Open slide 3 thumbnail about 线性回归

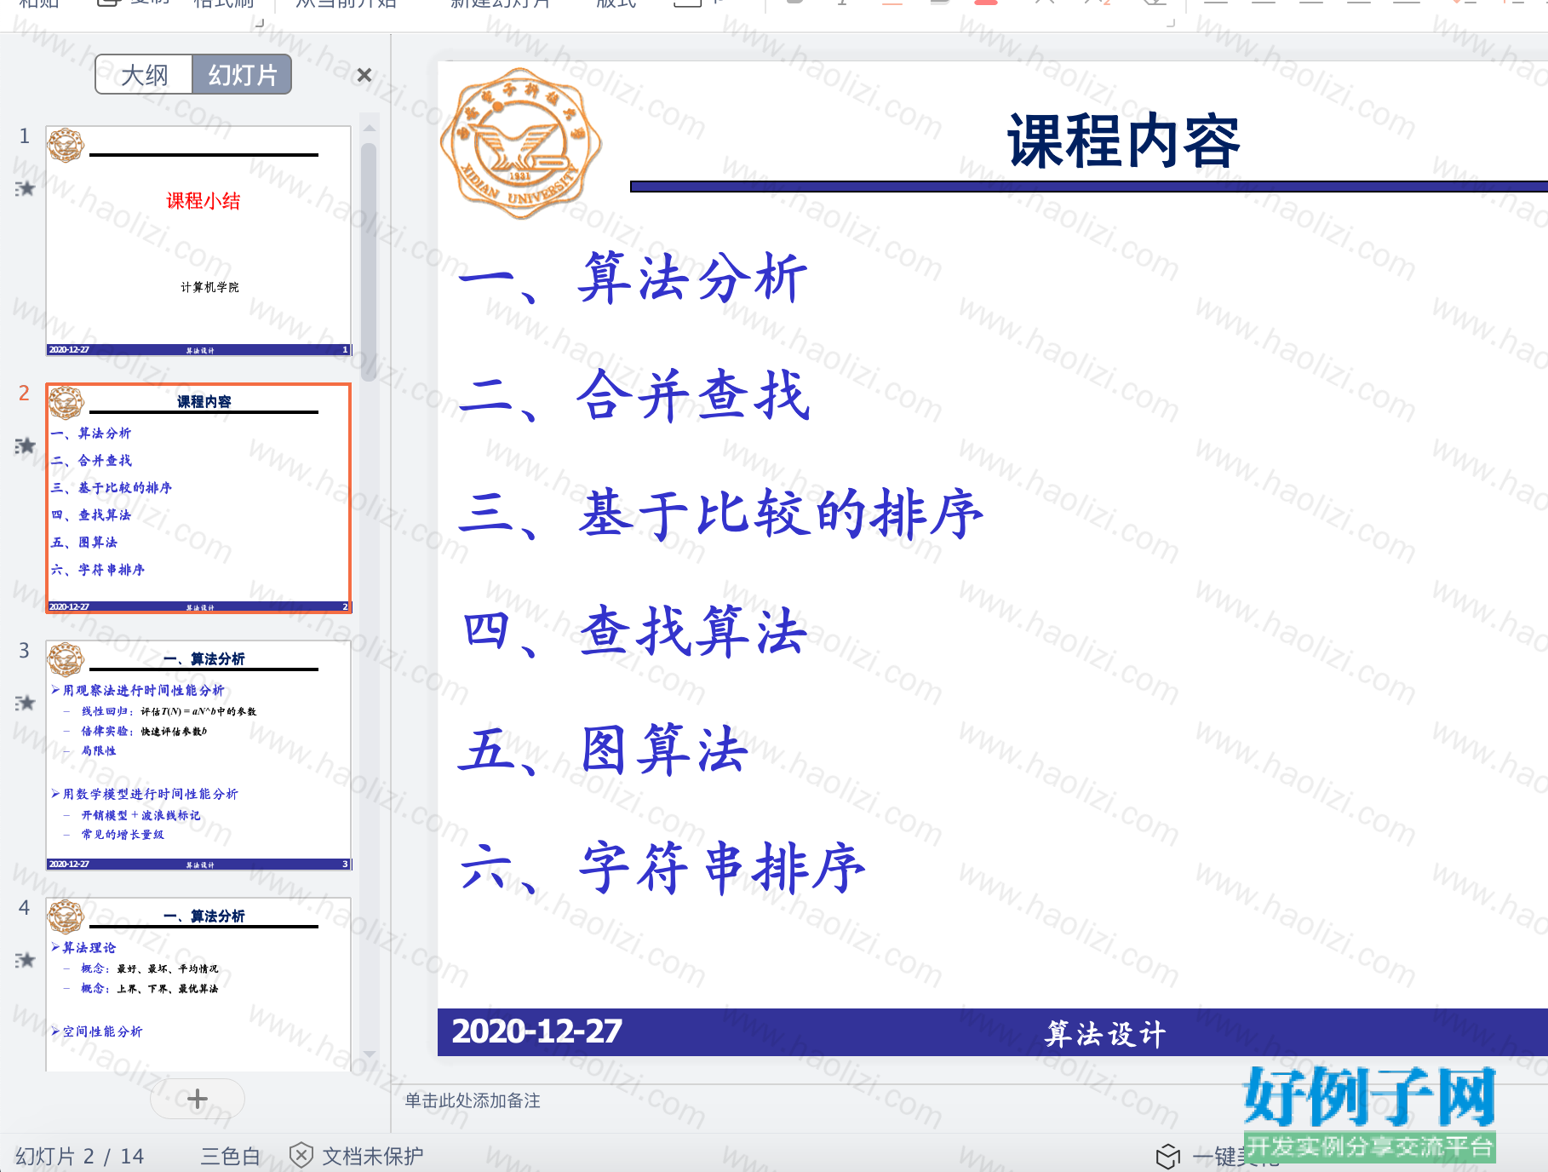pos(198,755)
